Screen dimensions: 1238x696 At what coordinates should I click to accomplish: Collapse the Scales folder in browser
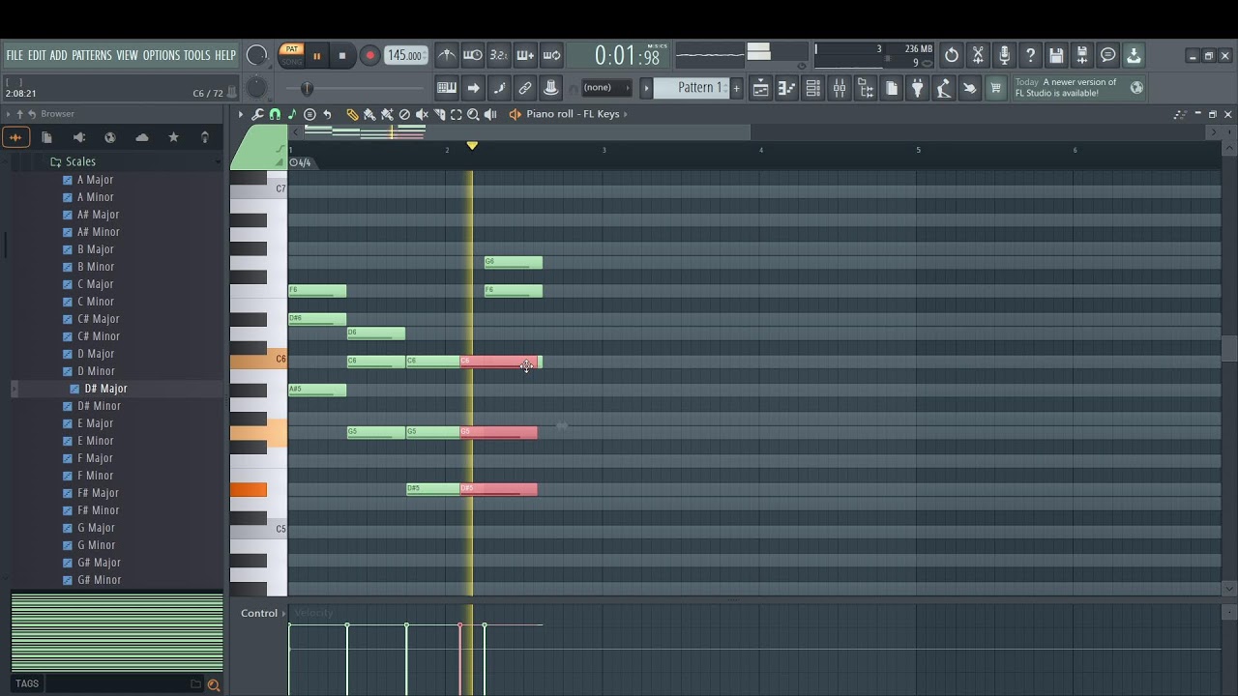coord(80,161)
